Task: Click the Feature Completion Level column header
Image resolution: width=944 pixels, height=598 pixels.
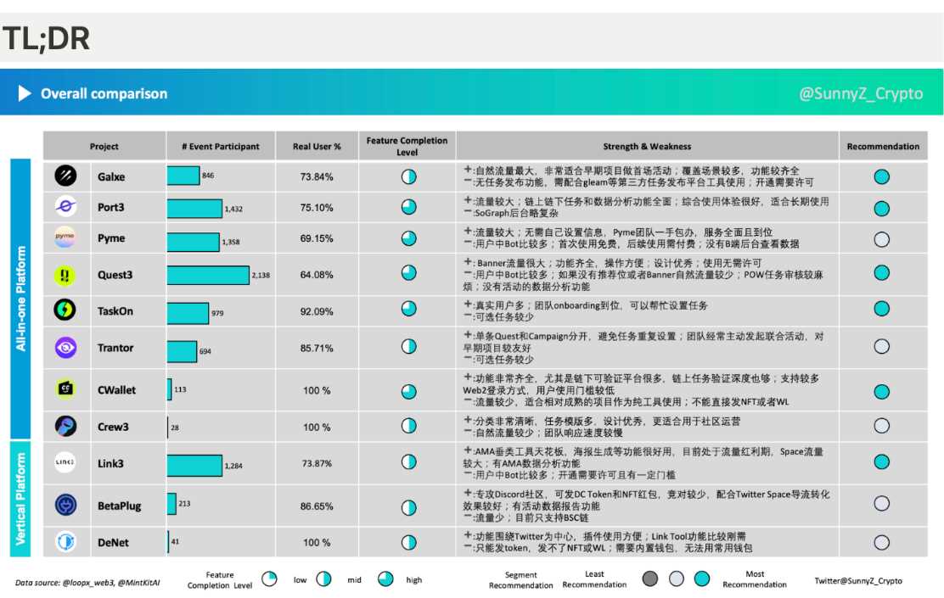Action: pyautogui.click(x=407, y=146)
